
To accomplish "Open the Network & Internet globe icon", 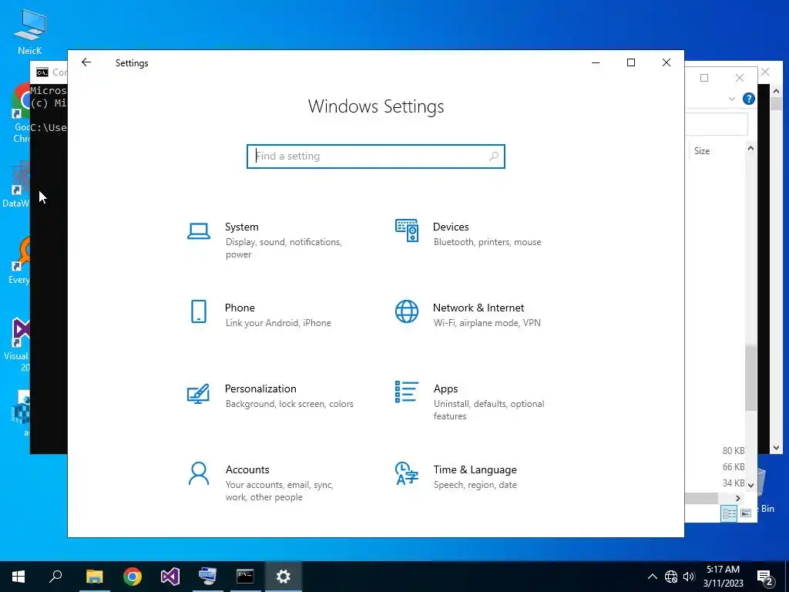I will [x=407, y=311].
